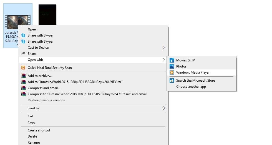Click the Microsoft Store bag icon
Screen dimensions: 272x145
pos(172,81)
